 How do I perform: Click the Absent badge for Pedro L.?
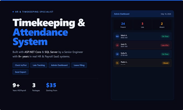(166, 63)
